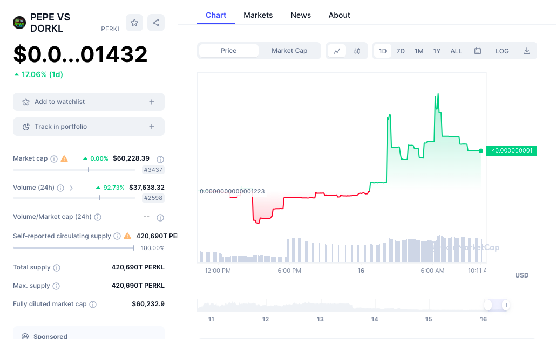This screenshot has height=339, width=556.
Task: Click the 6:00 PM time axis label
Action: pos(289,271)
